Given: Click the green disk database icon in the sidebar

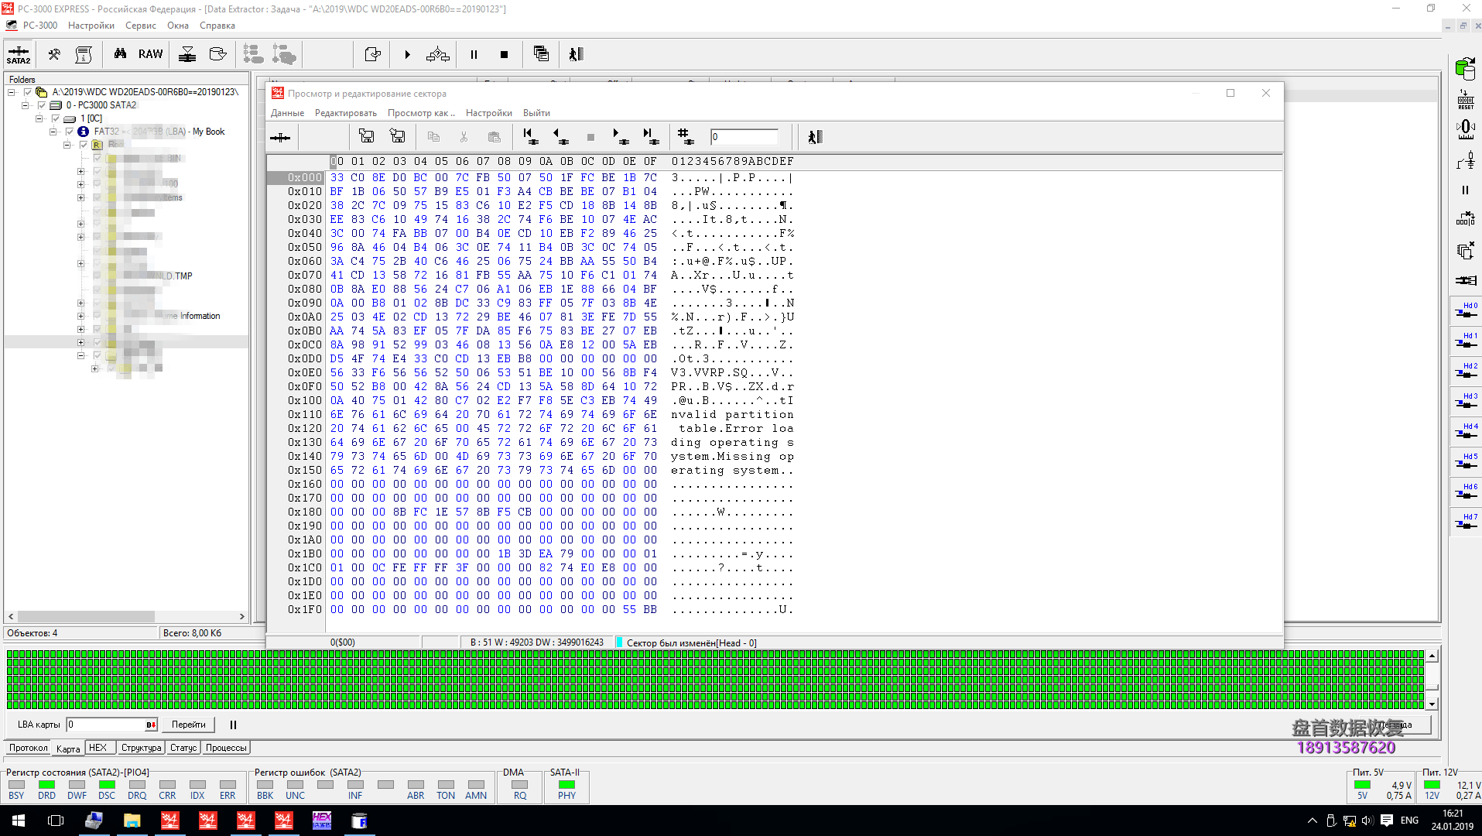Looking at the screenshot, I should coord(1465,69).
